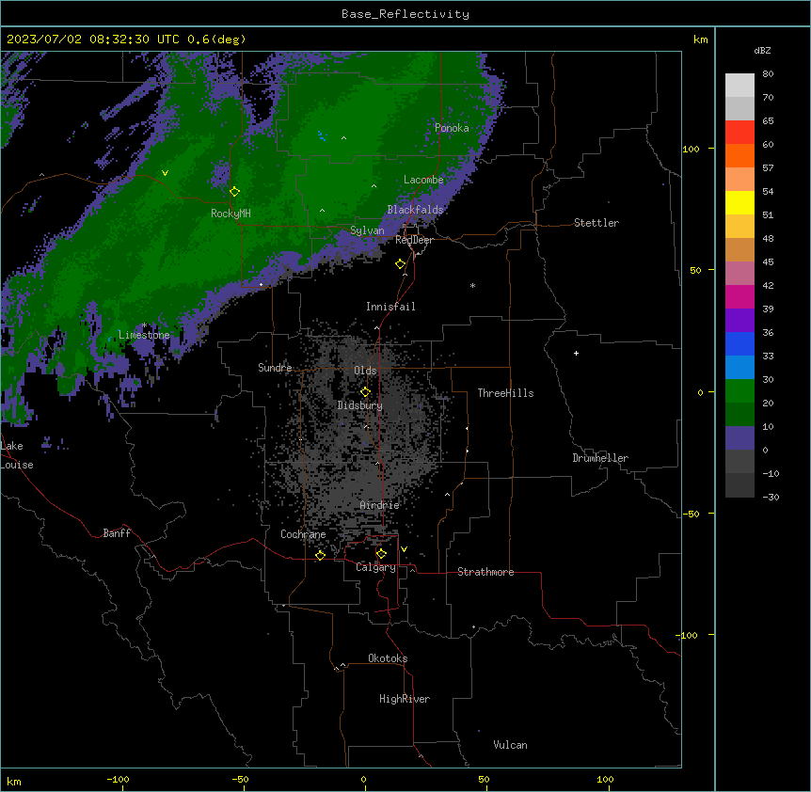Click the Lacombe city label
The width and height of the screenshot is (811, 792).
coord(423,180)
